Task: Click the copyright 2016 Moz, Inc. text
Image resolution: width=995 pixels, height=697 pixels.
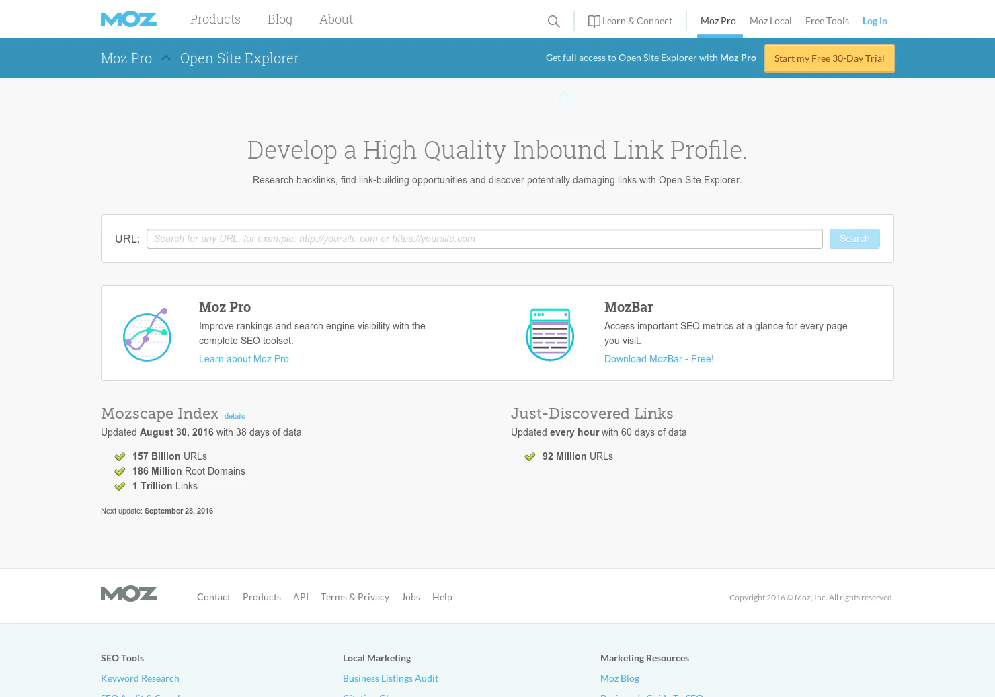Action: (811, 598)
